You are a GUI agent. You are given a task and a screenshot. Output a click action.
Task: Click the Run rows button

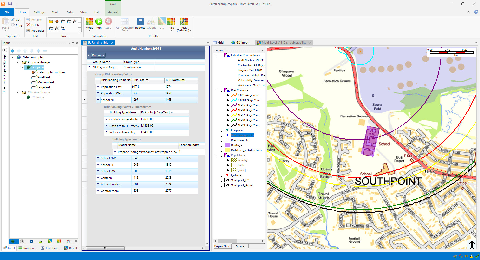point(98,55)
